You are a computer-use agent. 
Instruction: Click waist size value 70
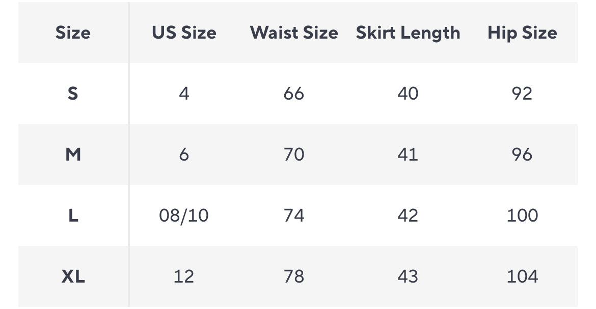coord(294,154)
